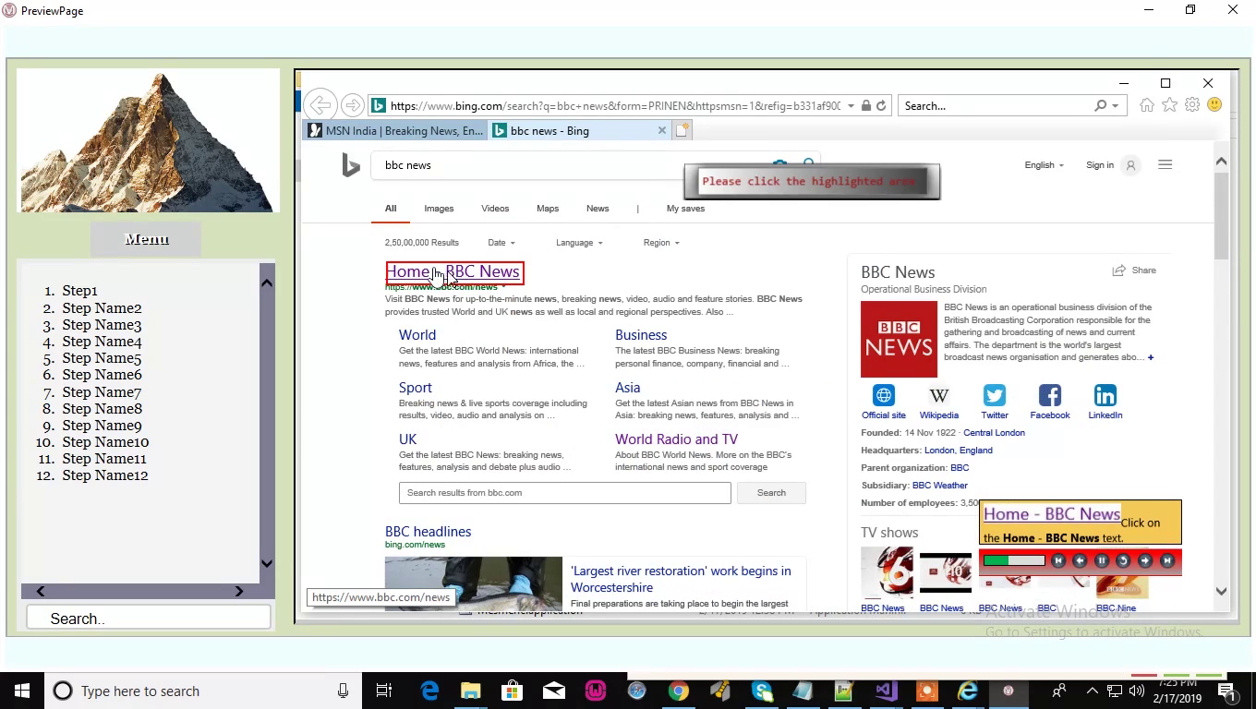Select 'Step Name5' in step list
This screenshot has width=1256, height=709.
102,358
